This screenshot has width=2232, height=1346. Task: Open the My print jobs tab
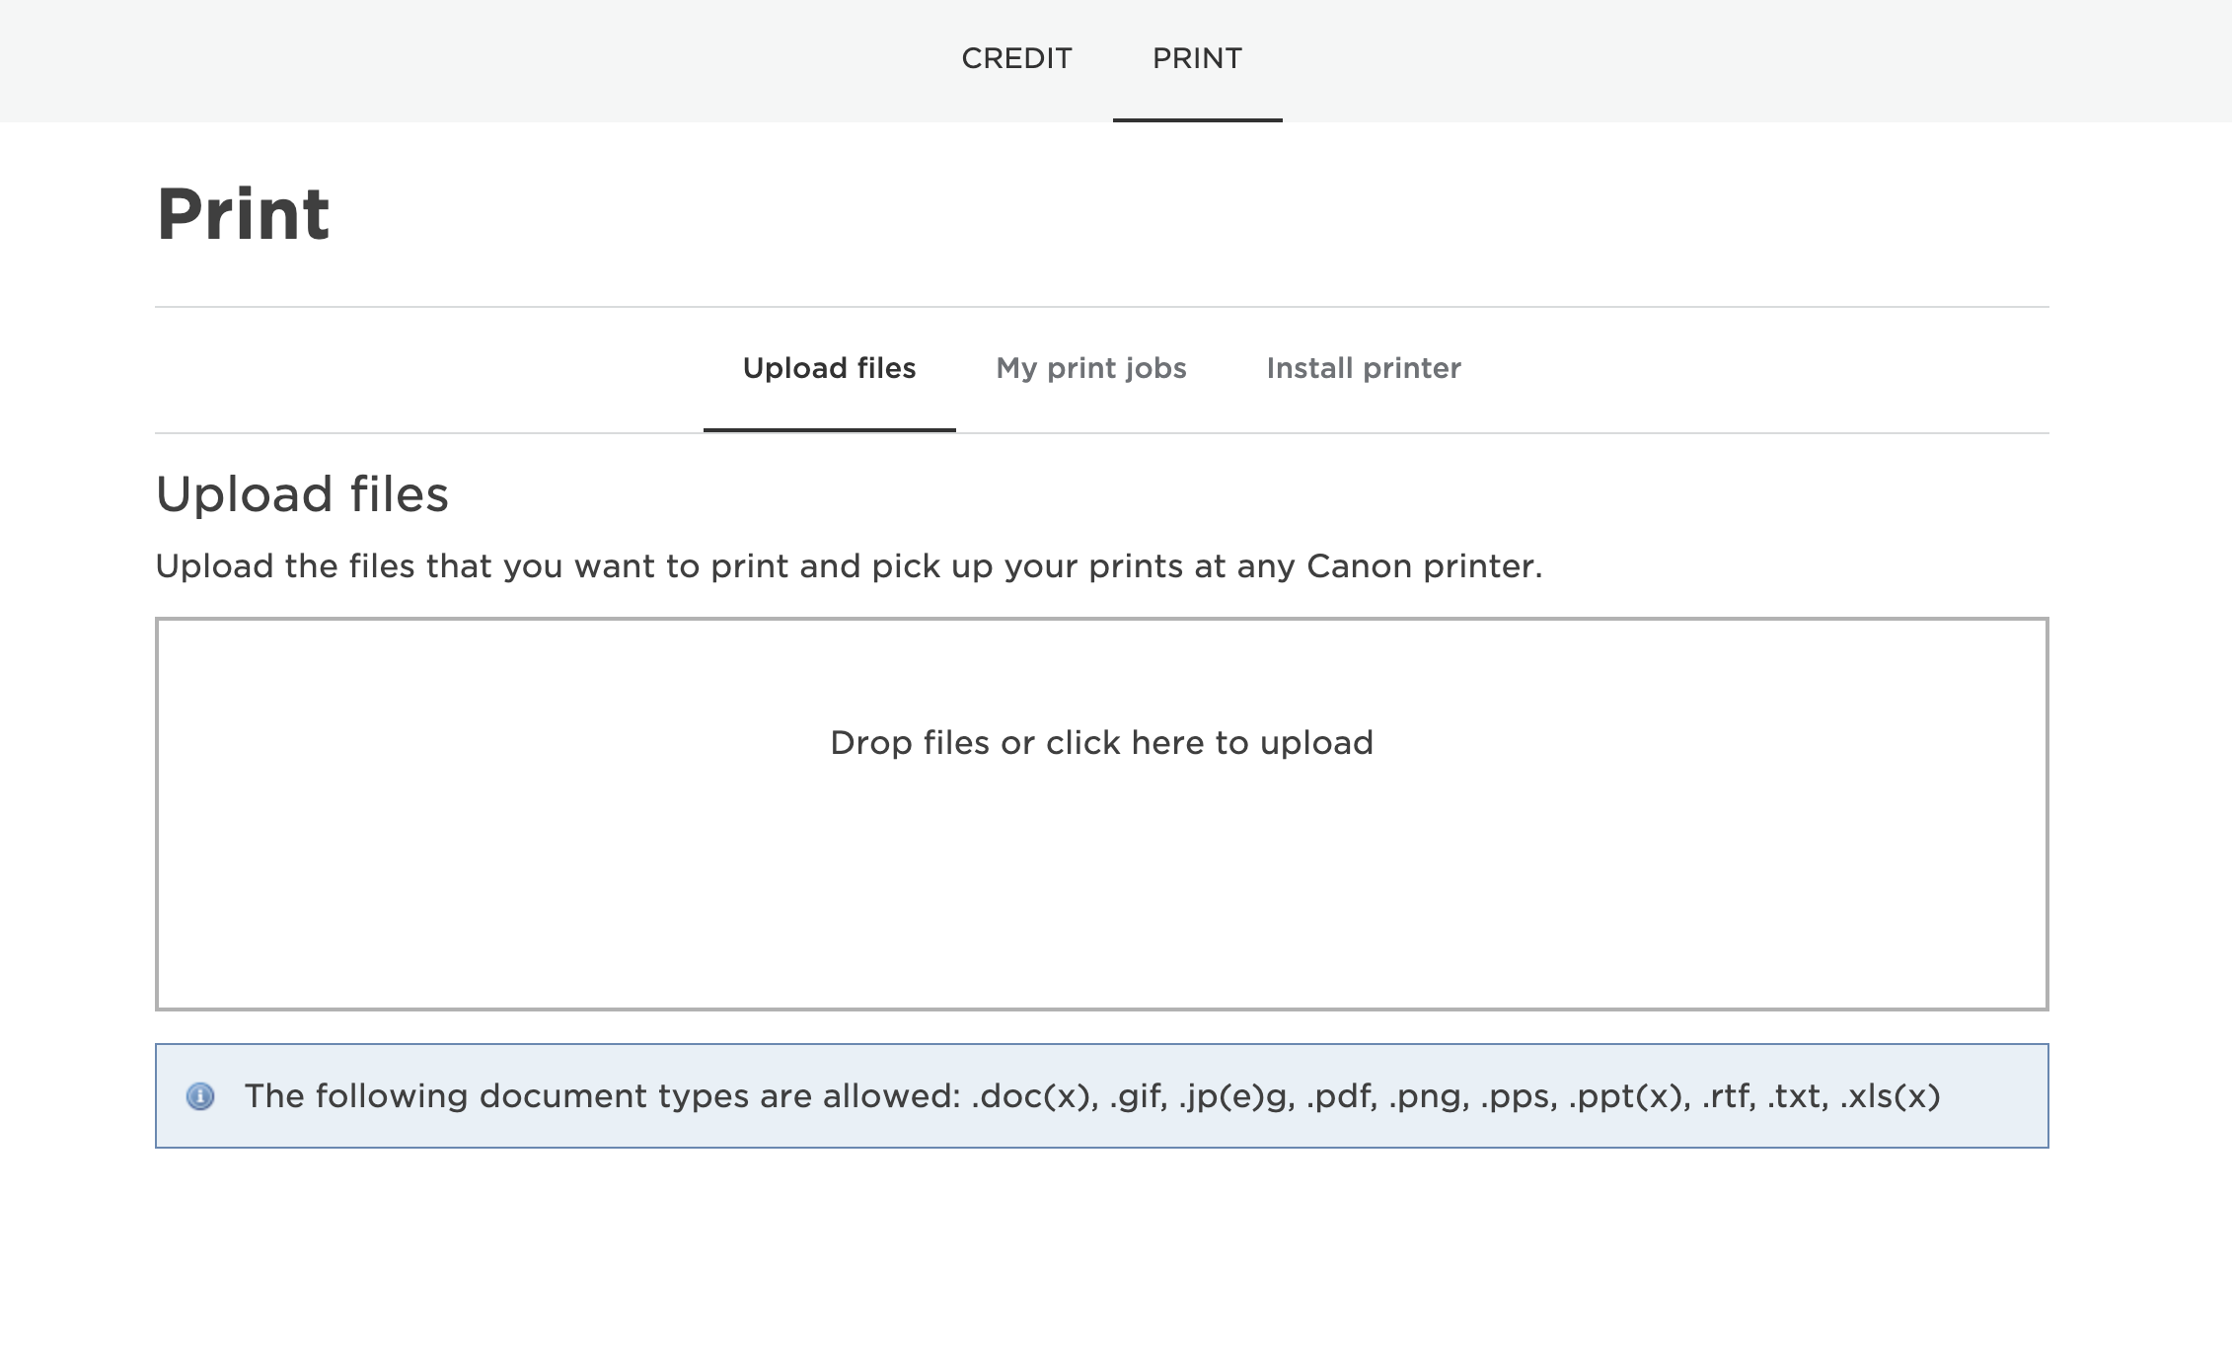[1090, 368]
